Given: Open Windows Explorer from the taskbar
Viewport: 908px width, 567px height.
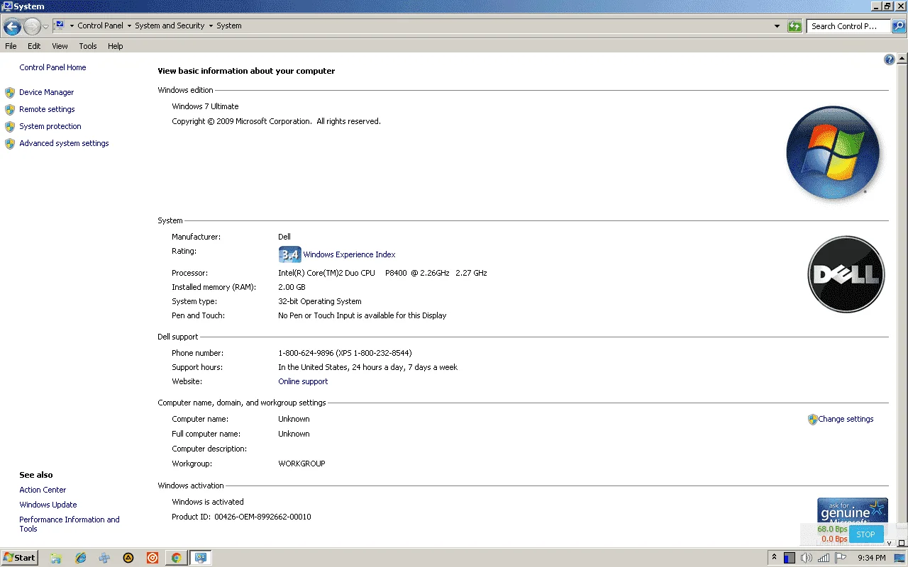Looking at the screenshot, I should click(x=56, y=558).
